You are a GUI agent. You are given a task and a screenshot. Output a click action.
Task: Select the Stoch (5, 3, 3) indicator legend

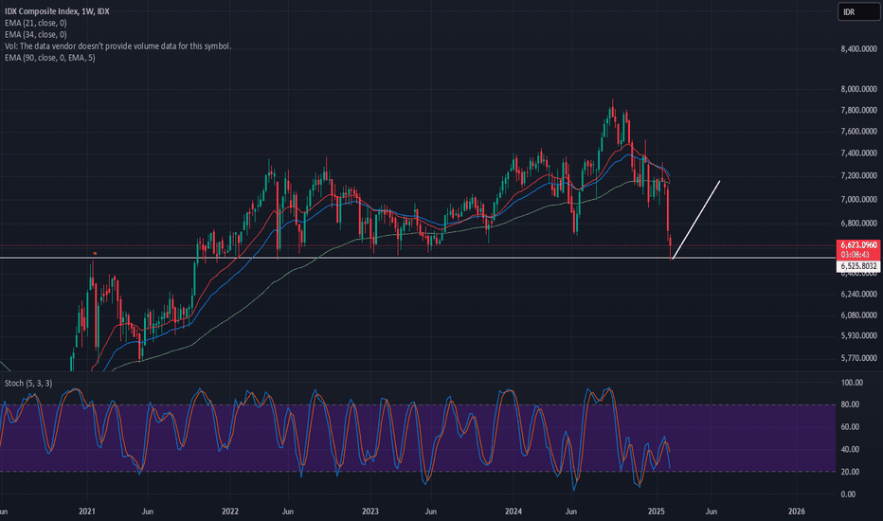(28, 383)
